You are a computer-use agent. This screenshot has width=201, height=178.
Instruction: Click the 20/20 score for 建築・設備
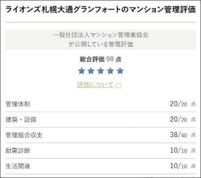179,119
